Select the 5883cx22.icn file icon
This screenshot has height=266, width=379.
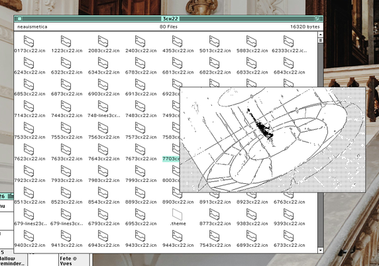click(251, 42)
